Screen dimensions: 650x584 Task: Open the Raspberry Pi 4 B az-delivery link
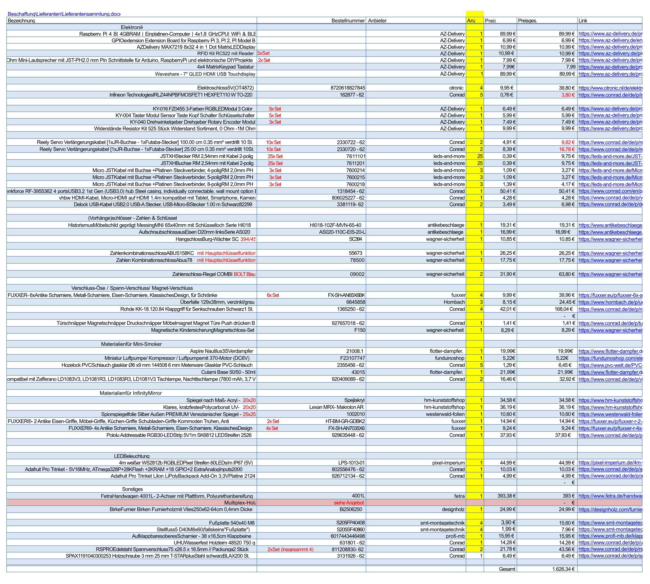pos(610,34)
